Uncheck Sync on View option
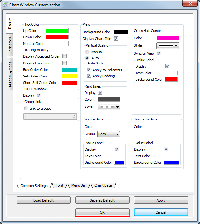 (x=159, y=53)
